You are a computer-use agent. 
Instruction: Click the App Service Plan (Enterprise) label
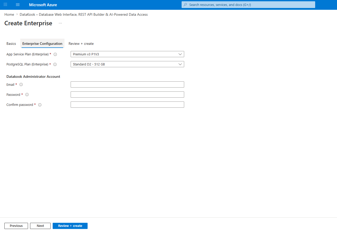click(27, 54)
